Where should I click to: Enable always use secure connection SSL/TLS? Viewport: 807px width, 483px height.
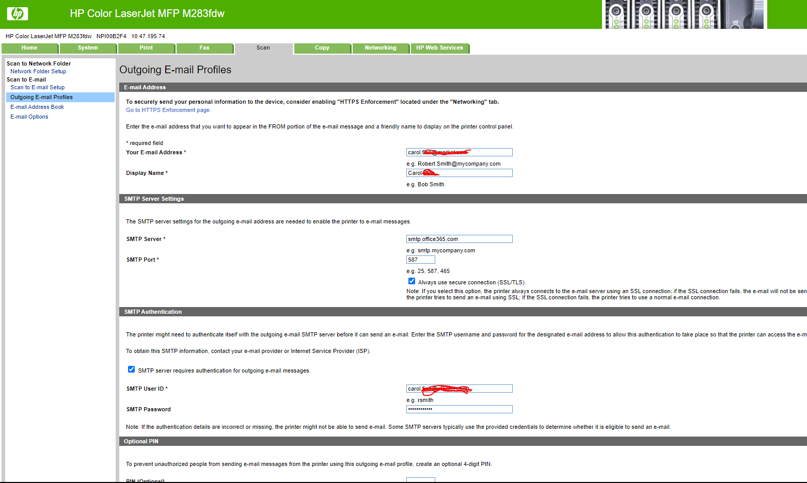(412, 281)
